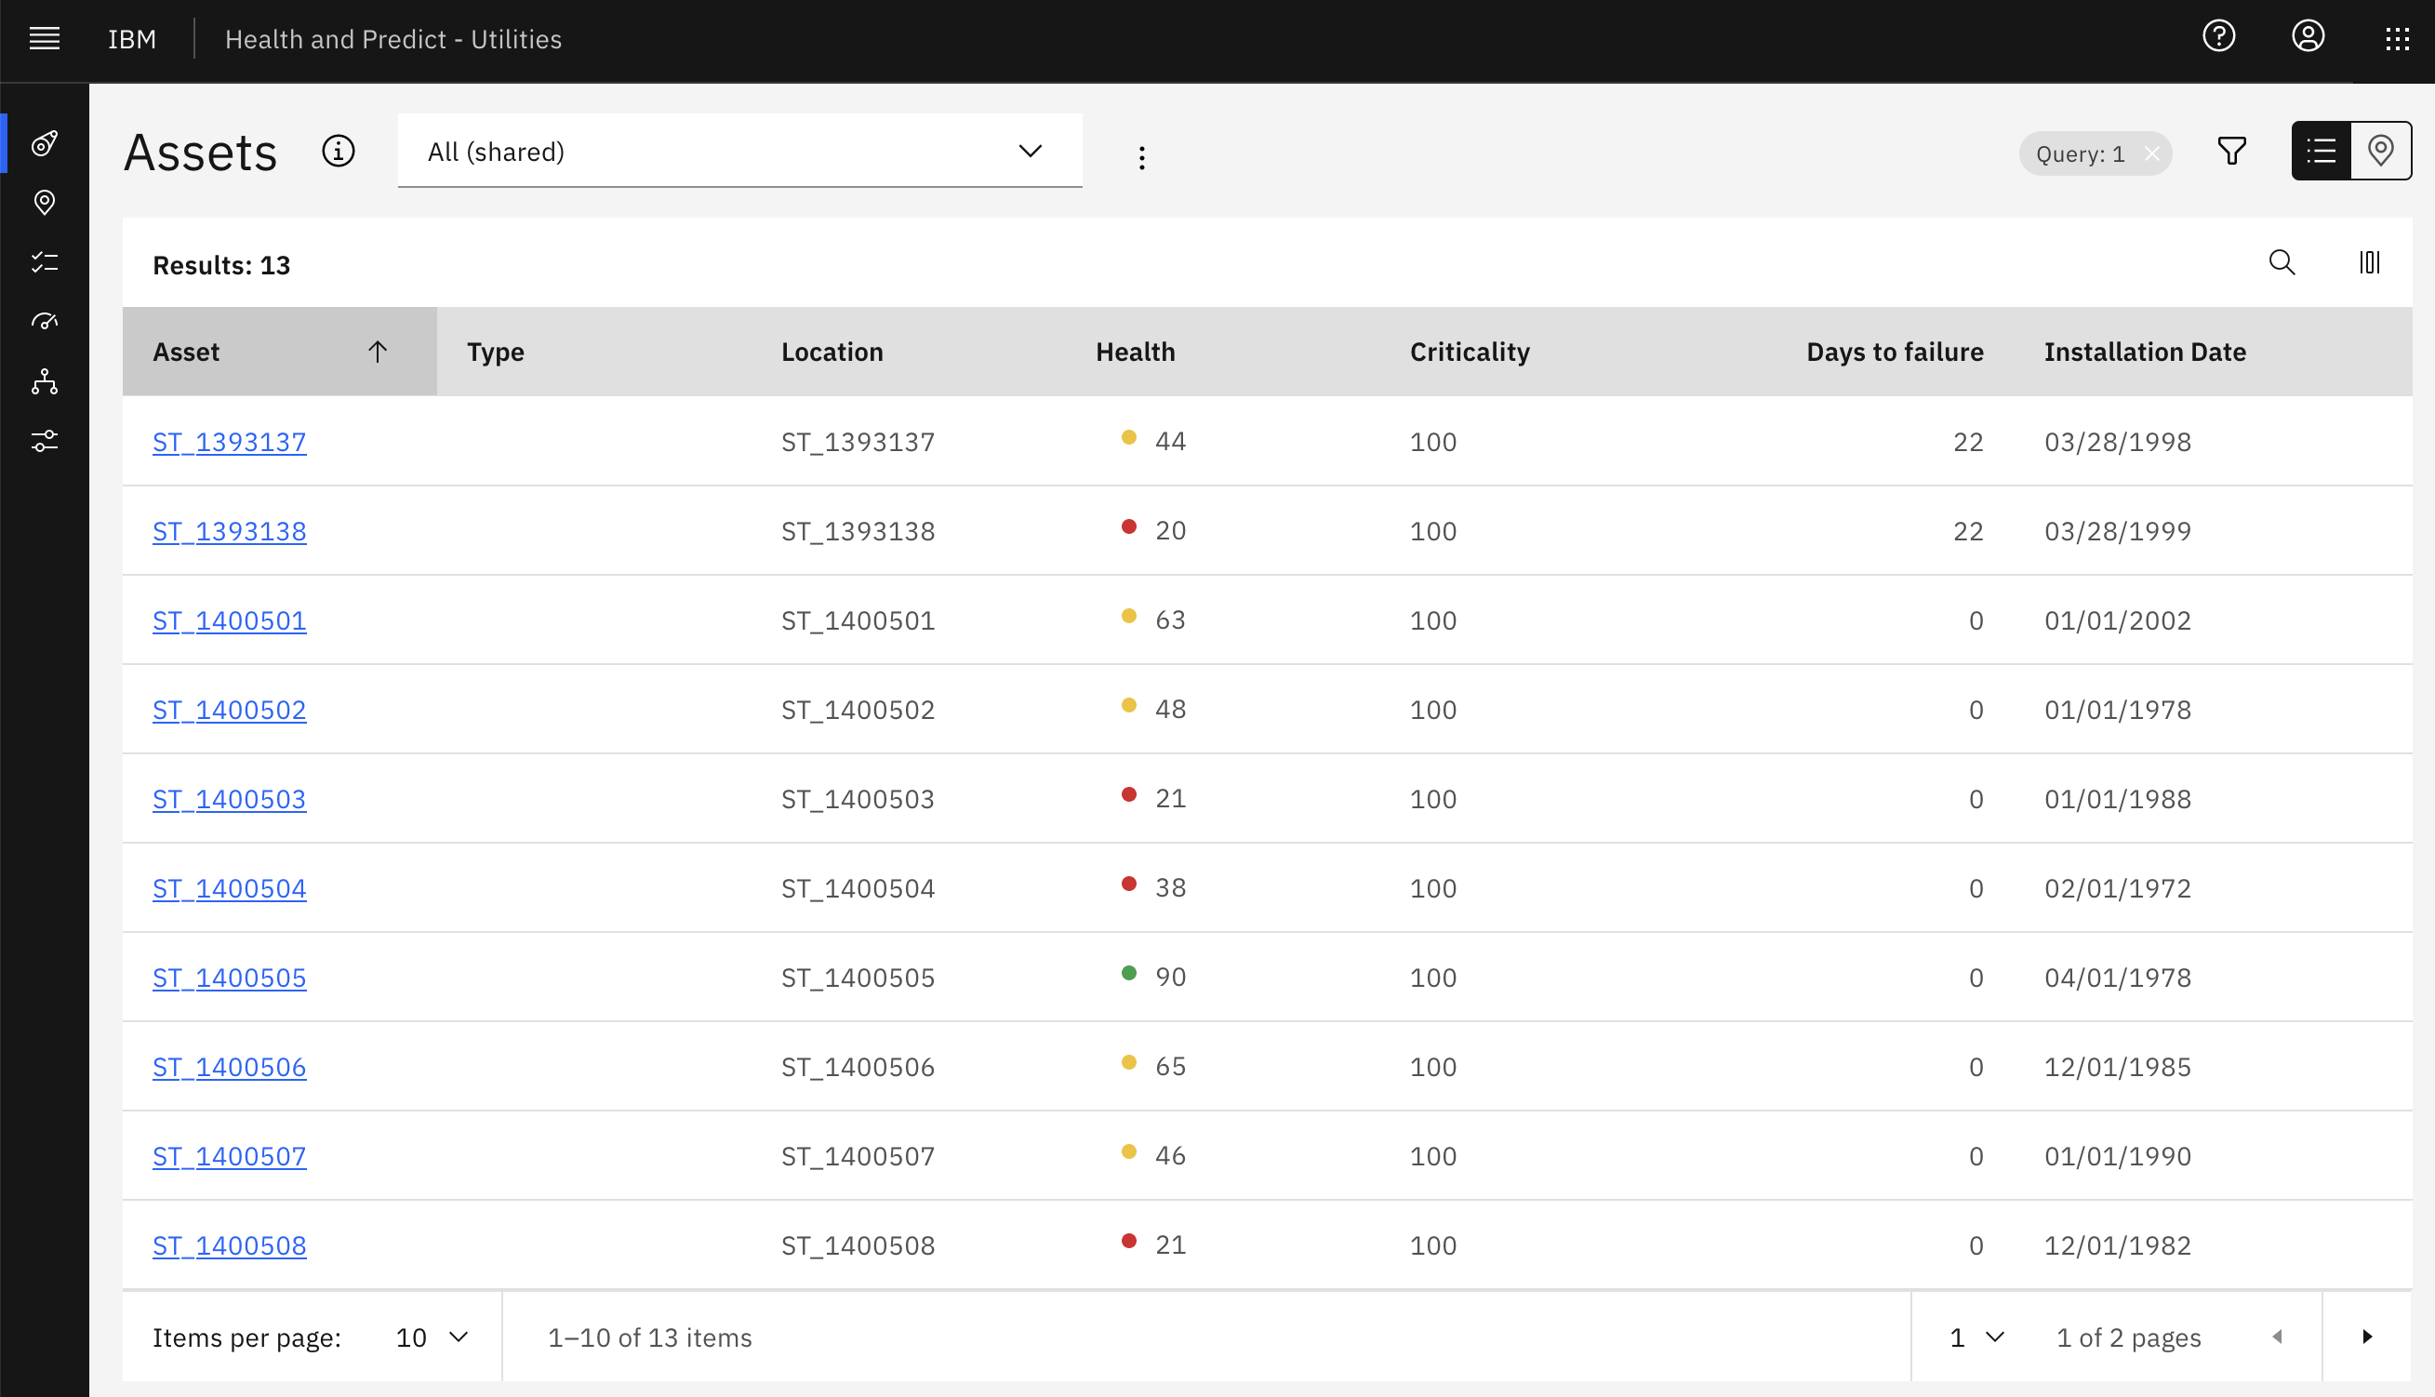Click Health and Predict - Utilities title
This screenshot has height=1397, width=2435.
point(393,38)
